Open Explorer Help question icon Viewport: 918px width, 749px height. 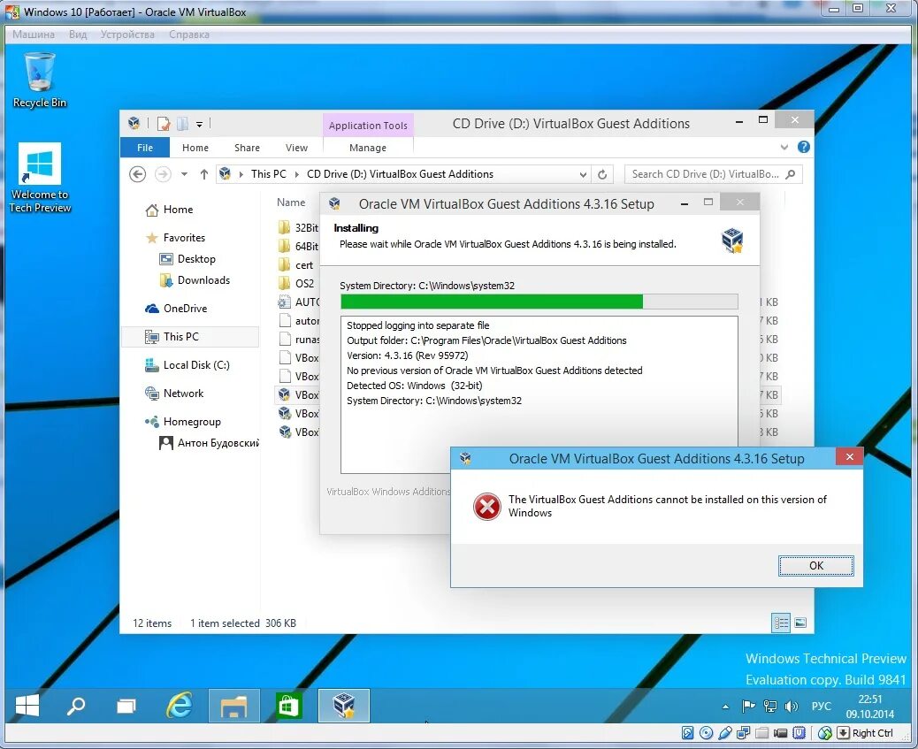(803, 147)
